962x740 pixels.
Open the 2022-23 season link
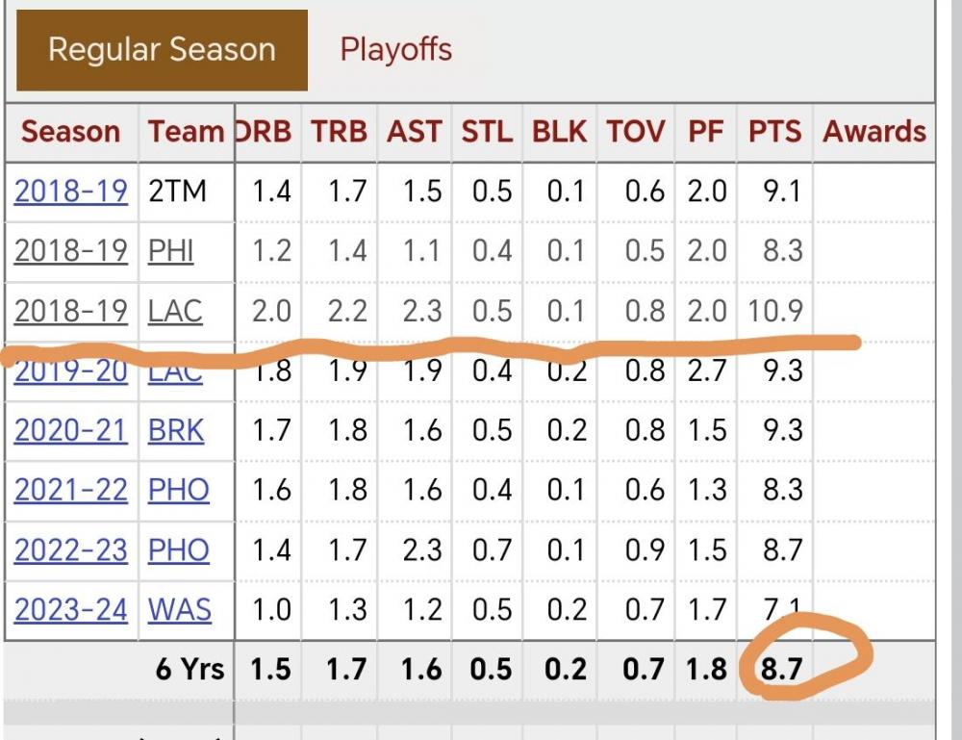tap(70, 549)
